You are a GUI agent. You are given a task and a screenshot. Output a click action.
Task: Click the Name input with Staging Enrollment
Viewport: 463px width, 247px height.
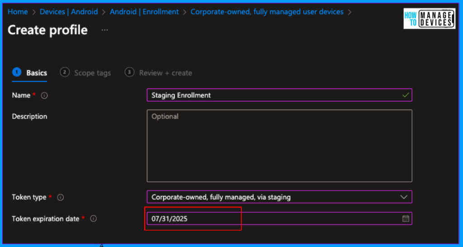tap(279, 95)
